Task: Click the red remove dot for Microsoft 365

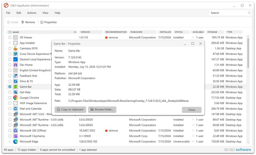Action: tap(106, 131)
